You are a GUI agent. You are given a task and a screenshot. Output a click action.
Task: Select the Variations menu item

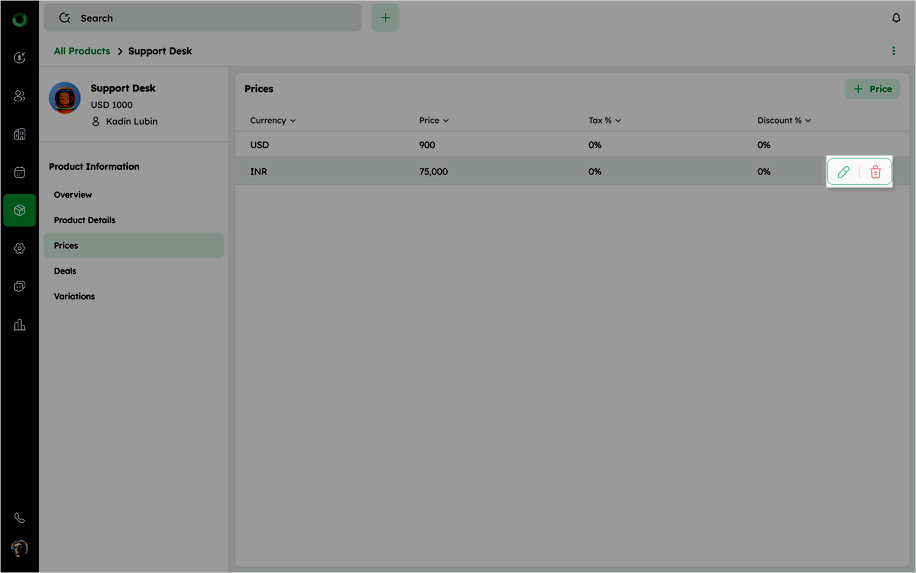pyautogui.click(x=74, y=296)
